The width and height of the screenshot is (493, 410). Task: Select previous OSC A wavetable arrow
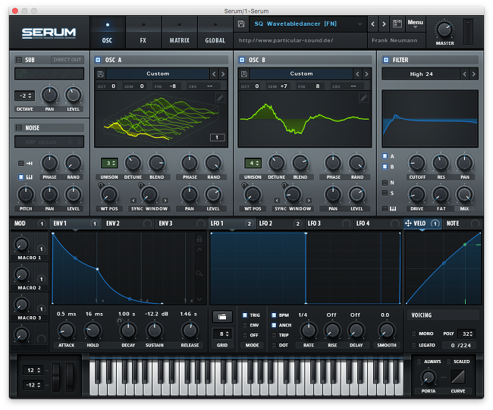click(x=214, y=74)
